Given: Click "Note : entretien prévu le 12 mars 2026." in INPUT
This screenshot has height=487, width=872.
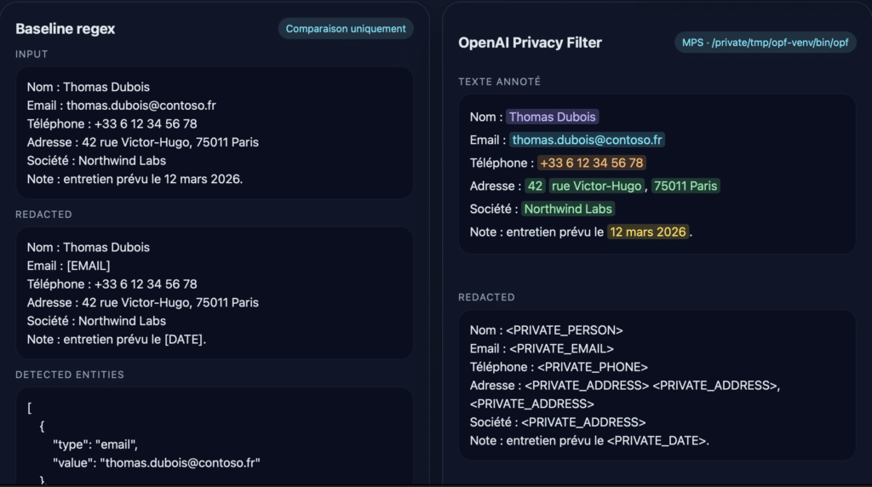Looking at the screenshot, I should coord(135,179).
